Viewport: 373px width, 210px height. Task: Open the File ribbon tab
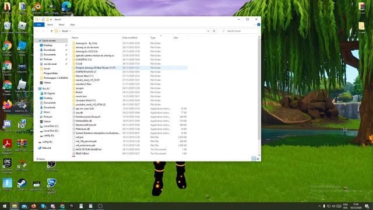point(39,24)
